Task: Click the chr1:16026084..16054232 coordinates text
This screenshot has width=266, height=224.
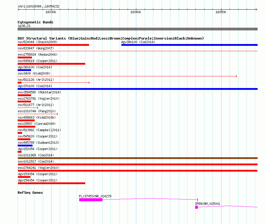Action: click(x=39, y=6)
